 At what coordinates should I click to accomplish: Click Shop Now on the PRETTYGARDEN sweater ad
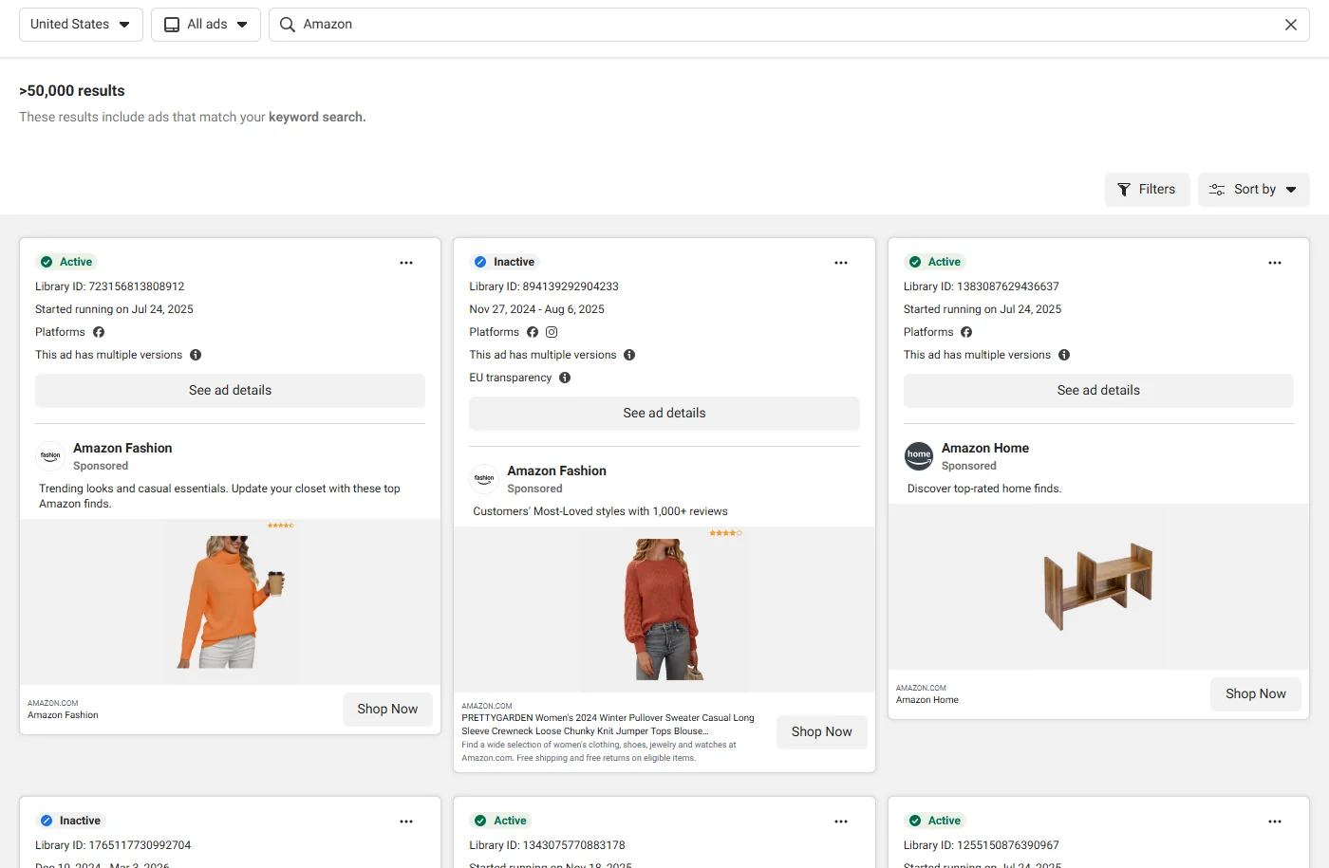pyautogui.click(x=822, y=732)
